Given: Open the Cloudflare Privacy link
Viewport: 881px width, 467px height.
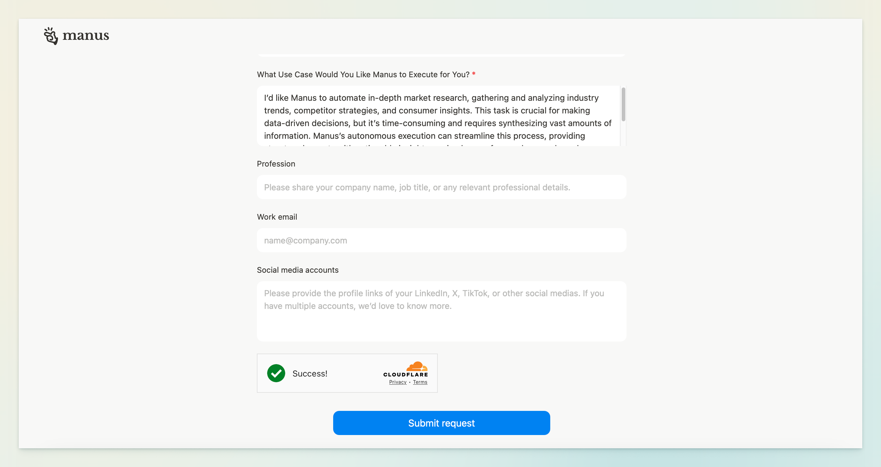Looking at the screenshot, I should [x=397, y=382].
